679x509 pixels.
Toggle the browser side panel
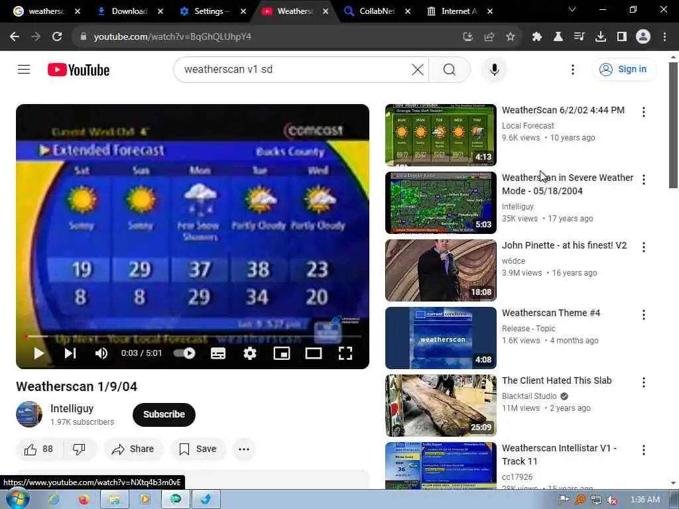(x=622, y=37)
